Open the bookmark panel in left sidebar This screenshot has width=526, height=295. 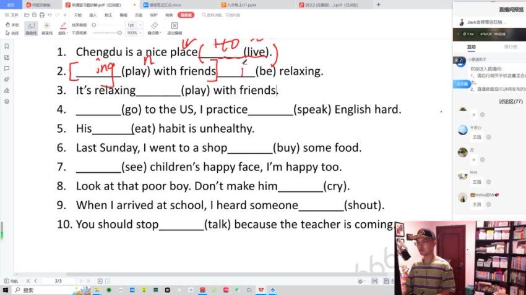[x=6, y=46]
